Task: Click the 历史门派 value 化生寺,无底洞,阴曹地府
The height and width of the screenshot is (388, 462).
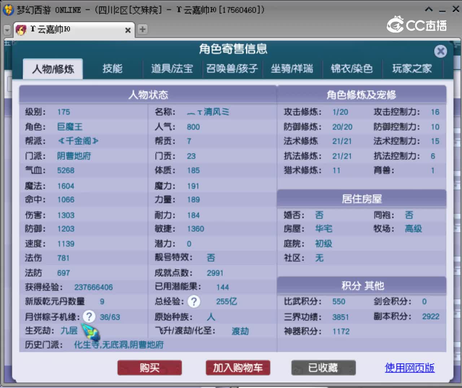Action: tap(119, 345)
